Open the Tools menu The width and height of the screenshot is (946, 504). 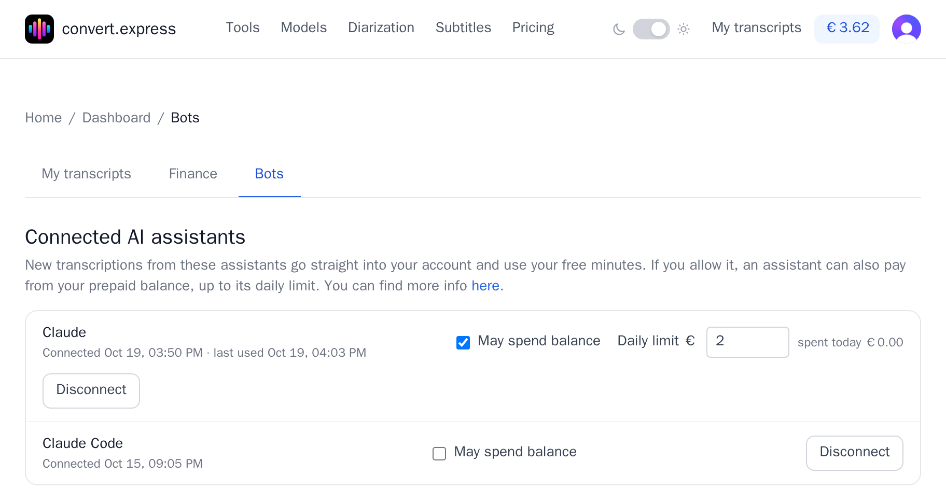243,27
